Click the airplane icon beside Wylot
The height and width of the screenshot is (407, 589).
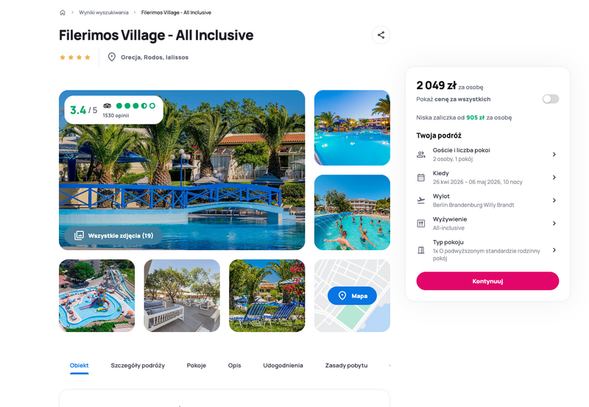pyautogui.click(x=421, y=200)
